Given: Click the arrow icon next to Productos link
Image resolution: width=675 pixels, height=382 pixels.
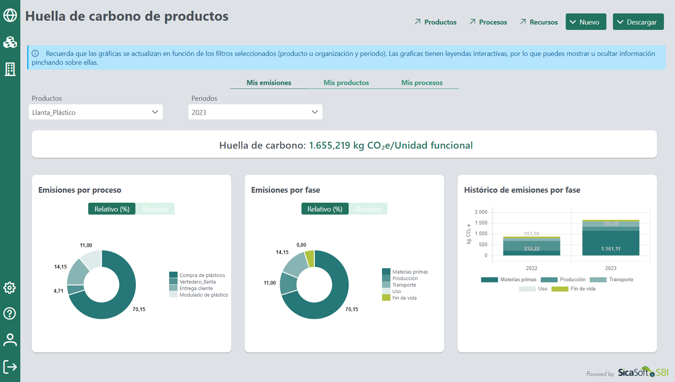Looking at the screenshot, I should click(x=418, y=22).
